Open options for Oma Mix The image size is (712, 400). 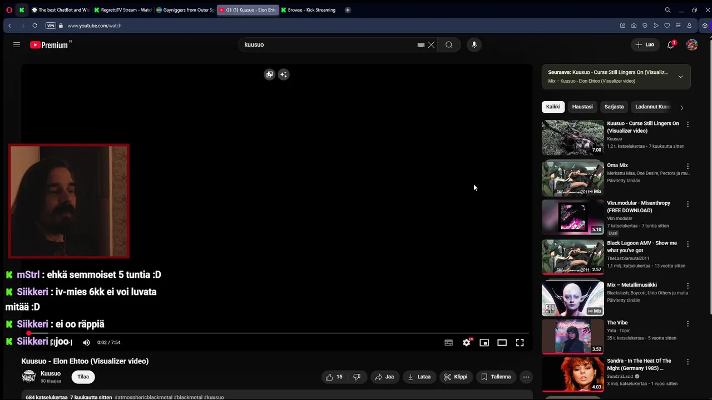[688, 166]
